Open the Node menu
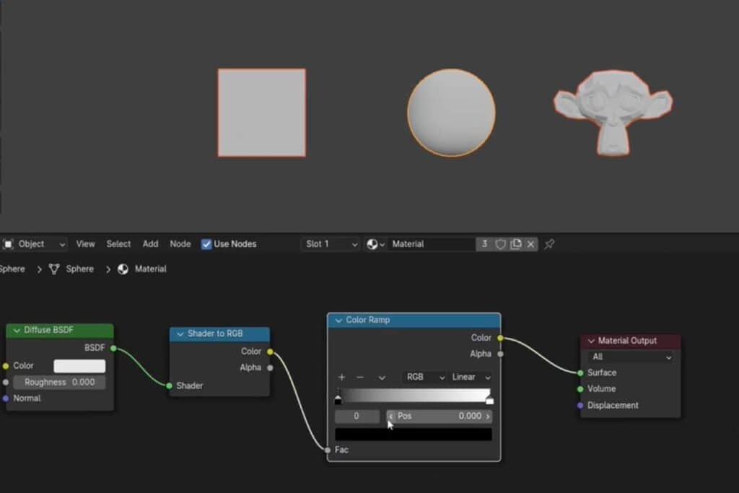Viewport: 739px width, 493px height. pos(180,245)
